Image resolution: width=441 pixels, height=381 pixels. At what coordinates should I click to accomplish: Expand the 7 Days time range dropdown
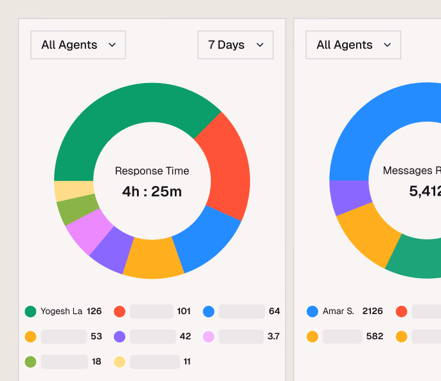tap(235, 45)
